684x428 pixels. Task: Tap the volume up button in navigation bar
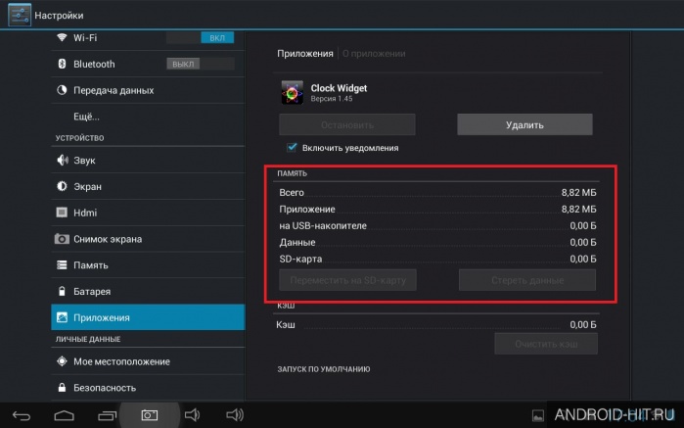235,415
